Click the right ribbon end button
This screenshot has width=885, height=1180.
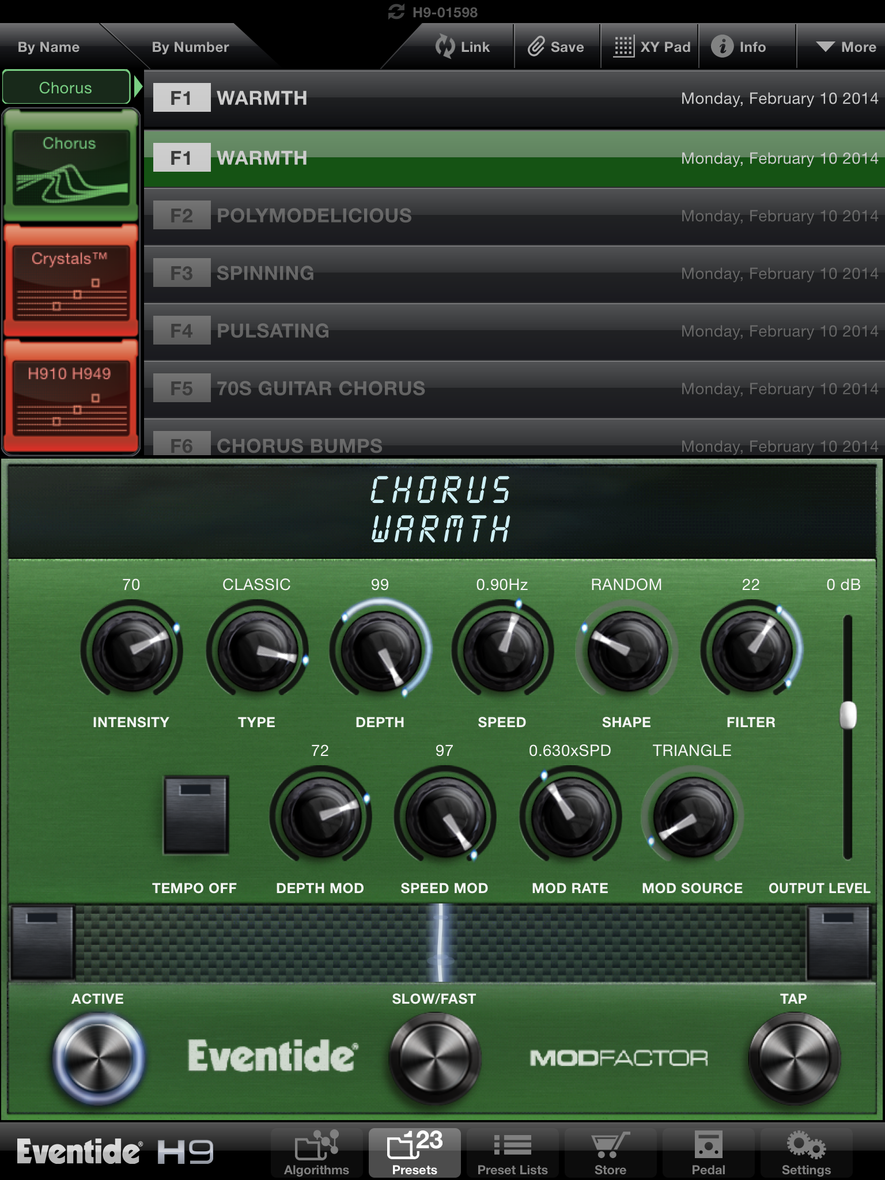[x=838, y=943]
